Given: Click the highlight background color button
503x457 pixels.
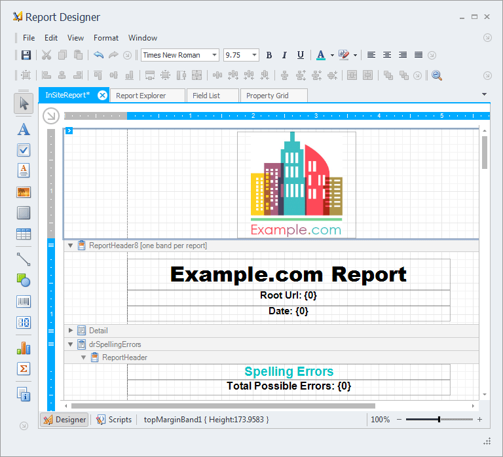Looking at the screenshot, I should tap(344, 55).
